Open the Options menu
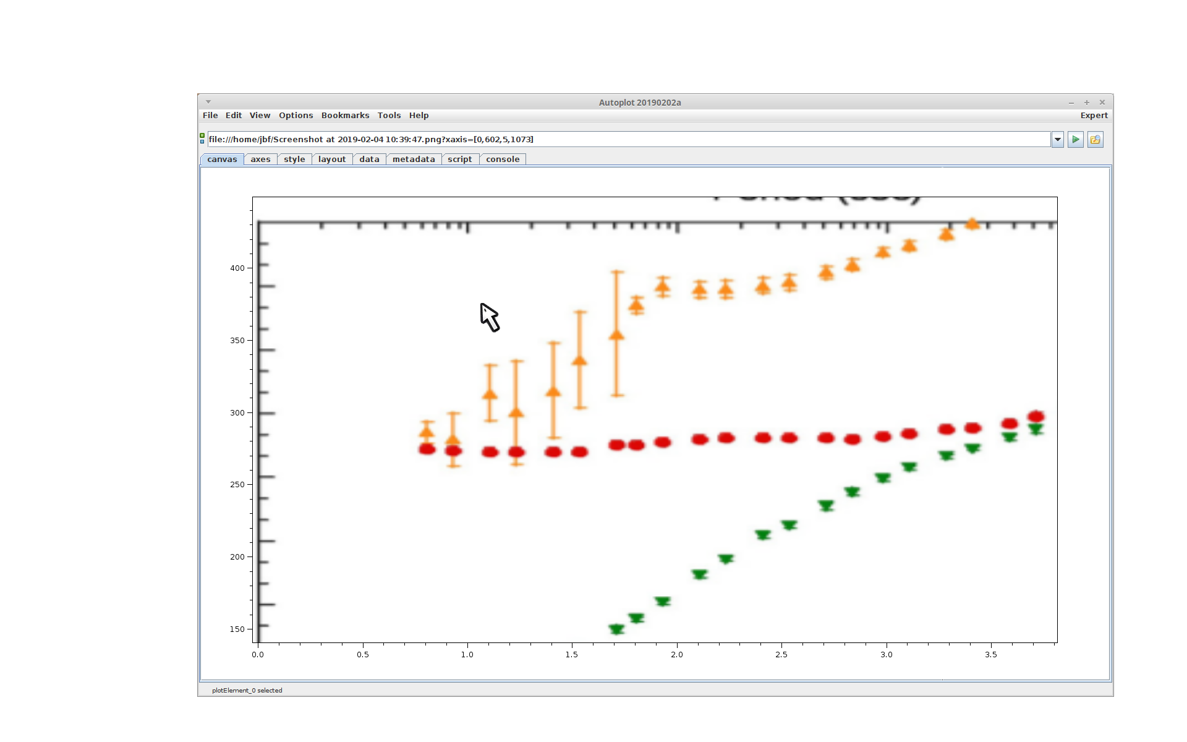The width and height of the screenshot is (1187, 742). coord(296,116)
